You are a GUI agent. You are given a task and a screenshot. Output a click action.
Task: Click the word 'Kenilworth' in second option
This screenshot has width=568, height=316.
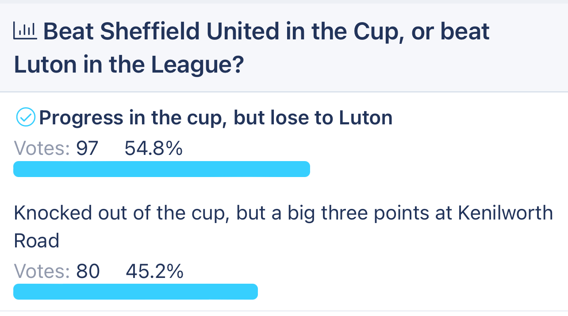(x=506, y=213)
